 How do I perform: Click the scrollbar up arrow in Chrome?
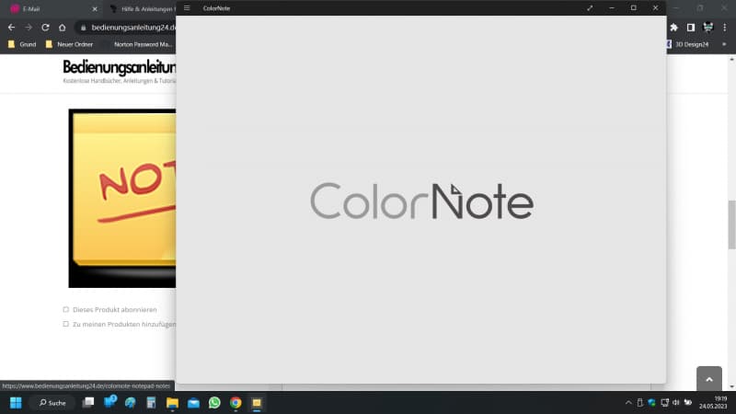point(731,59)
